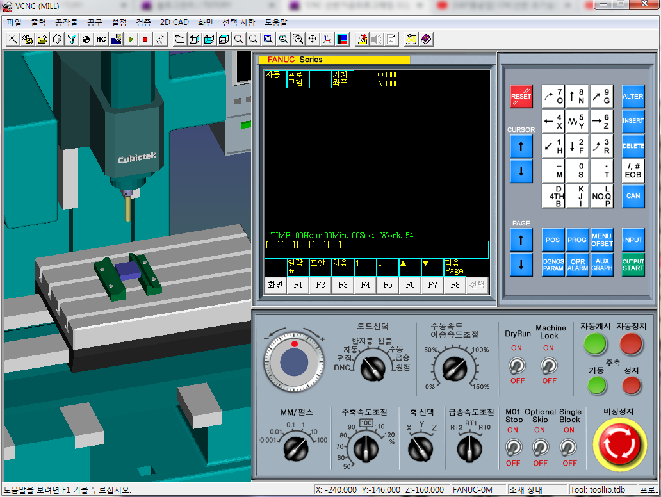Click the axis coordinate display icon

[327, 39]
